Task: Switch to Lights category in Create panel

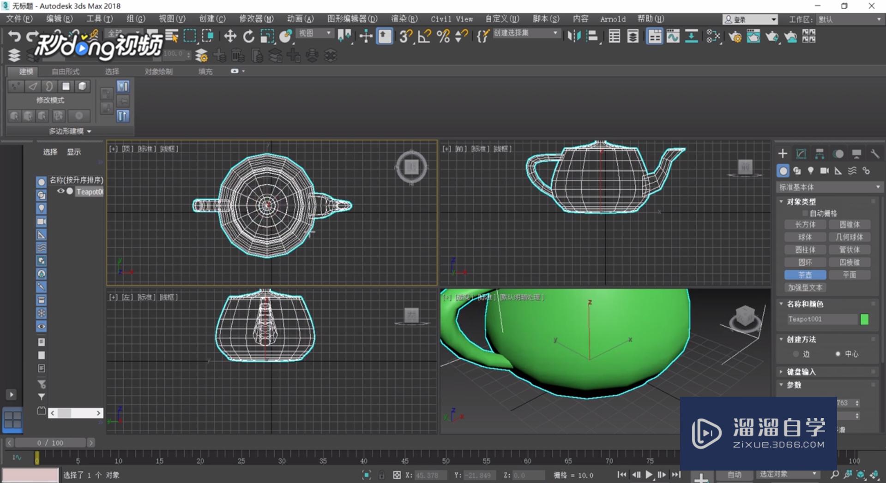Action: point(811,171)
